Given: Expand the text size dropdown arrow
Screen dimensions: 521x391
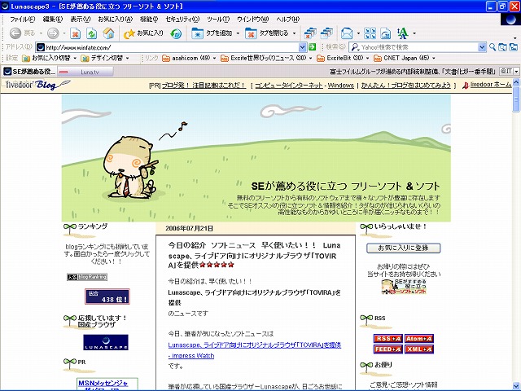Looking at the screenshot, I should pyautogui.click(x=414, y=33).
